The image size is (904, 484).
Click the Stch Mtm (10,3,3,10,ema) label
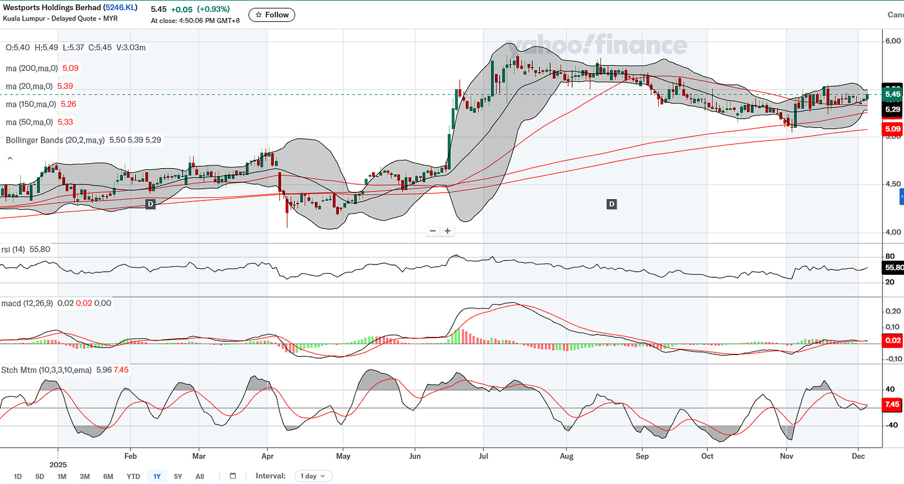tap(47, 370)
